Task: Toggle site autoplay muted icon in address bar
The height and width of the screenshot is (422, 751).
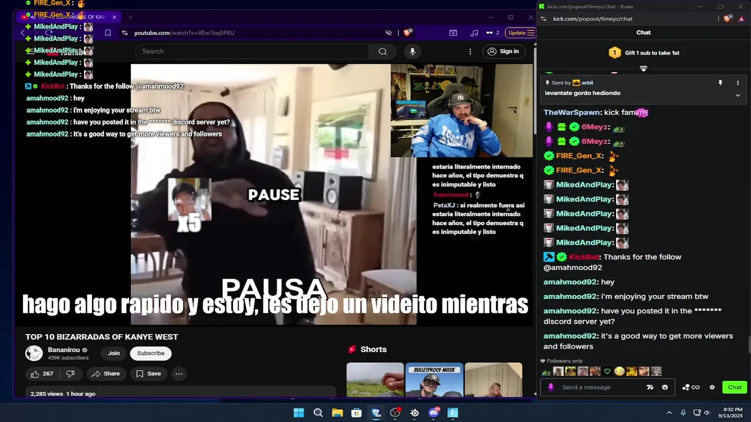Action: (x=388, y=33)
